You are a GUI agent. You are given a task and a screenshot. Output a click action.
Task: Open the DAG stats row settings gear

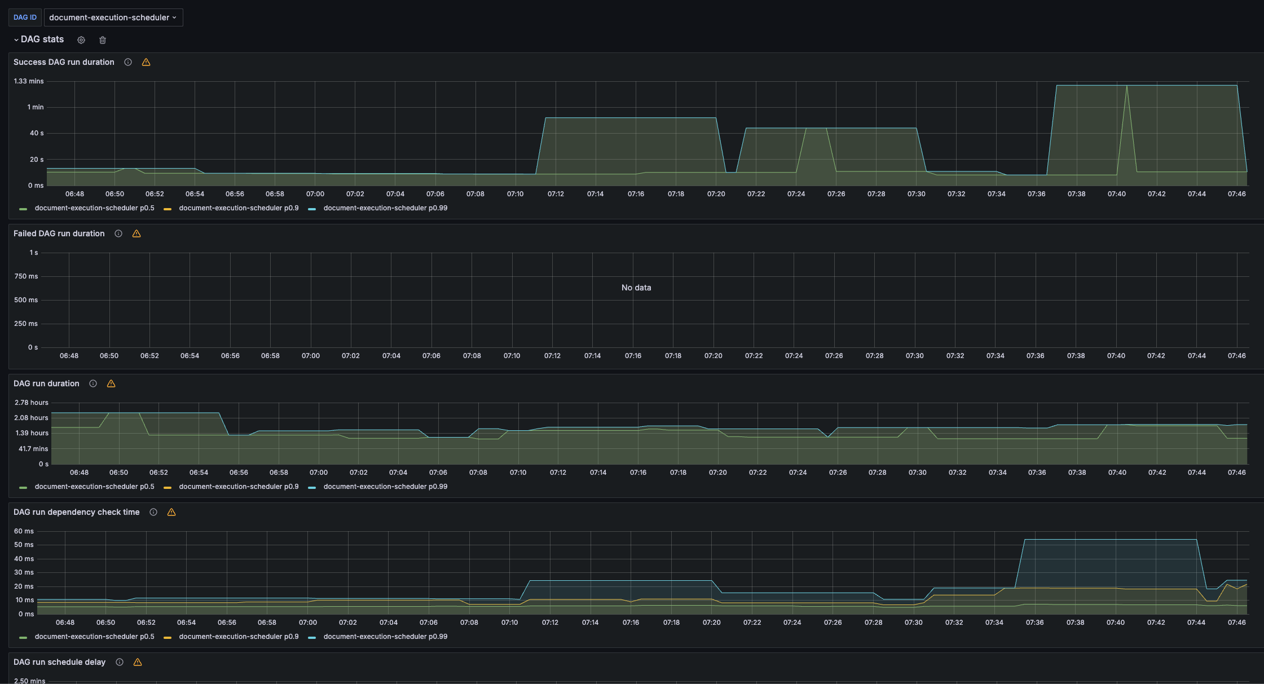pos(81,40)
